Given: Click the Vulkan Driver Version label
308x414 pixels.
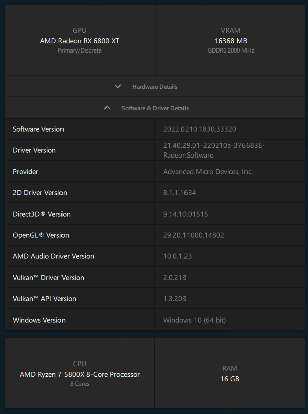Looking at the screenshot, I should click(x=48, y=278).
